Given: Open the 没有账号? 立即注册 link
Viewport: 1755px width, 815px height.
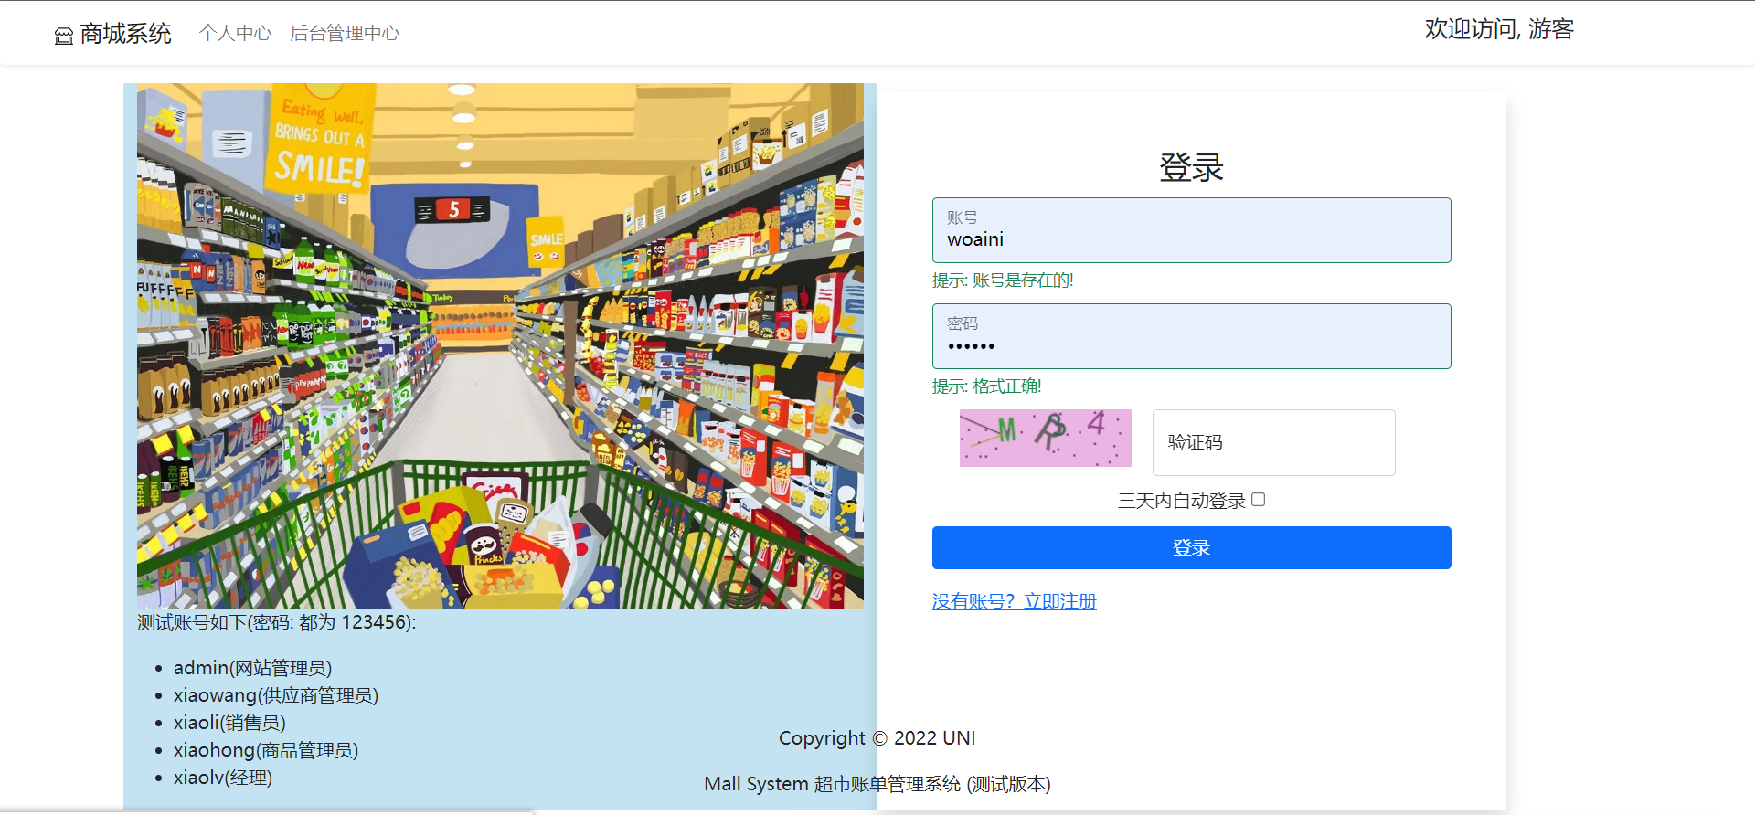Looking at the screenshot, I should (x=1015, y=601).
